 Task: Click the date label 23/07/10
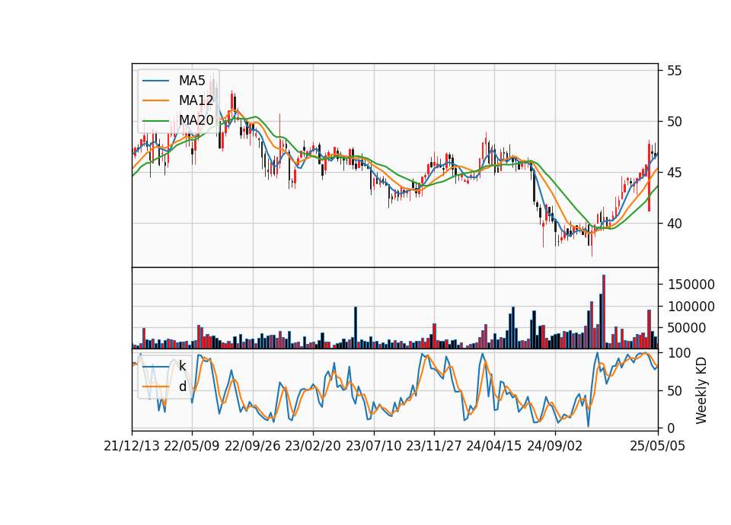tap(373, 446)
